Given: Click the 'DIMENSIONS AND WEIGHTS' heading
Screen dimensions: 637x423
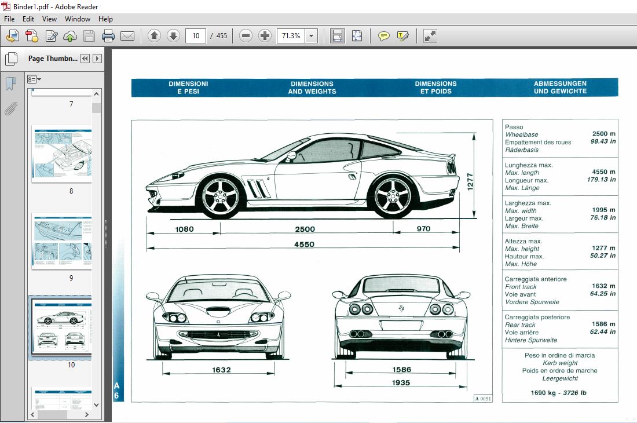Looking at the screenshot, I should click(x=312, y=87).
